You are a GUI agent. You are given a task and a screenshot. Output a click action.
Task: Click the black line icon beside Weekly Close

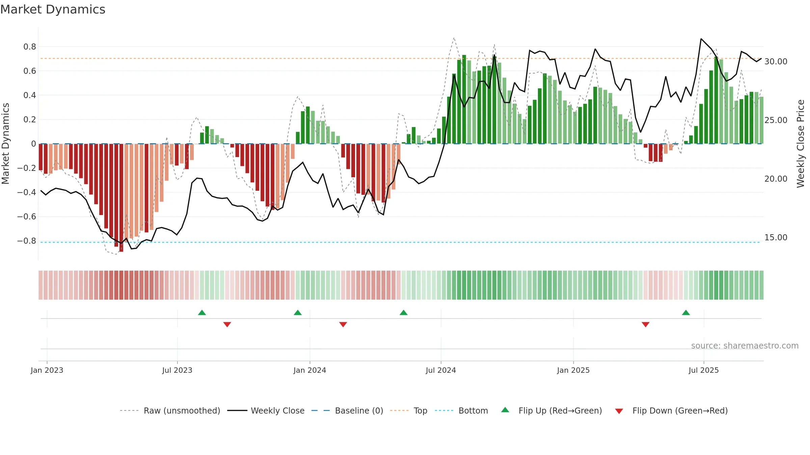click(237, 411)
